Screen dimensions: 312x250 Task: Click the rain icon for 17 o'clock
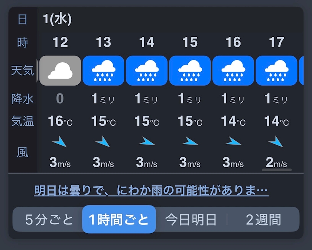[276, 70]
